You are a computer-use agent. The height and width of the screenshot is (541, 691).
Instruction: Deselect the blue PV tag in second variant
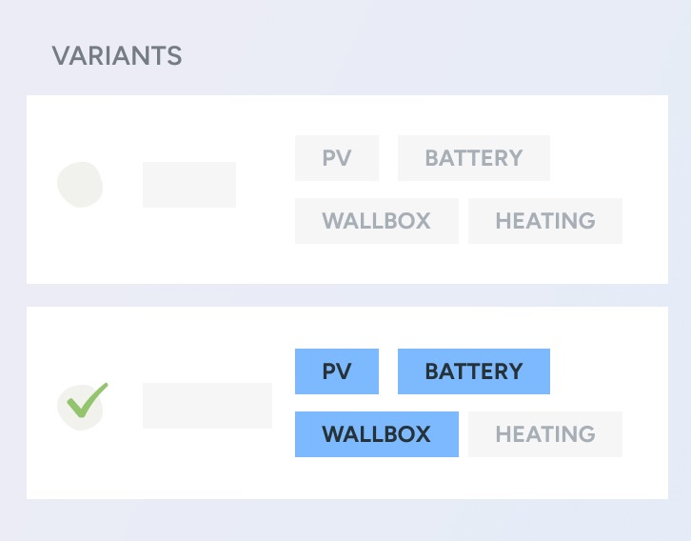click(337, 371)
